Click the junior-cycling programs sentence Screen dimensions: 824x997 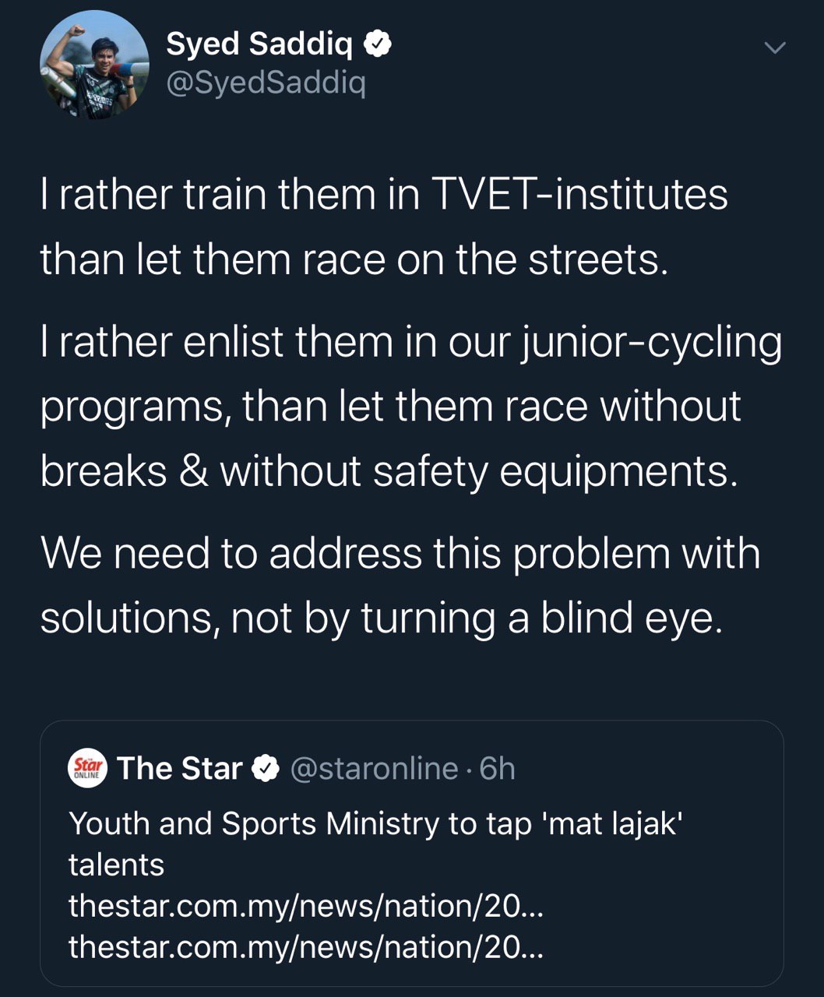410,343
